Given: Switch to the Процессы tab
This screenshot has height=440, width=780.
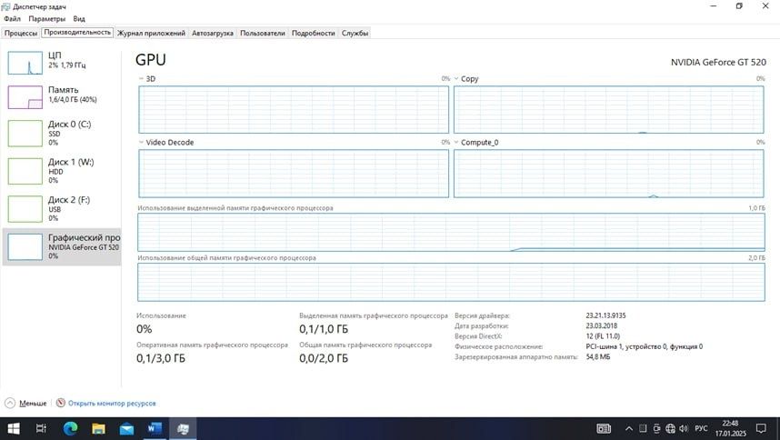Looking at the screenshot, I should click(x=21, y=34).
